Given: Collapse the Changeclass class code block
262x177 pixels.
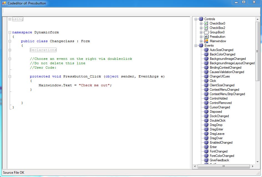Looking at the screenshot, I should click(10, 41).
